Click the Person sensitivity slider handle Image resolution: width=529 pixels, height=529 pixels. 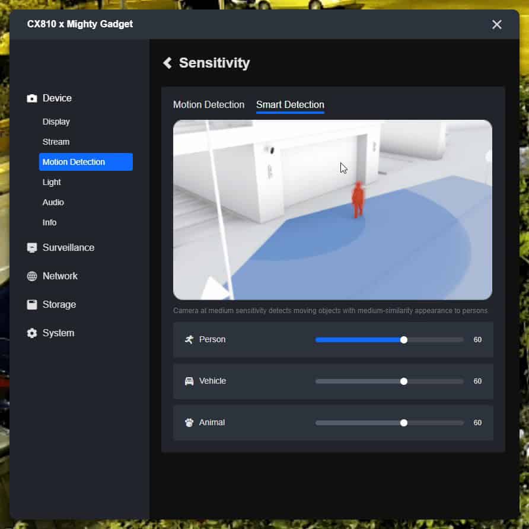click(404, 340)
